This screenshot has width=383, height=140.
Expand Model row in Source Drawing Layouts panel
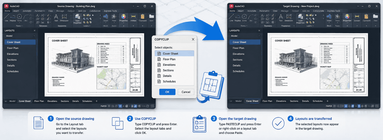34,36
